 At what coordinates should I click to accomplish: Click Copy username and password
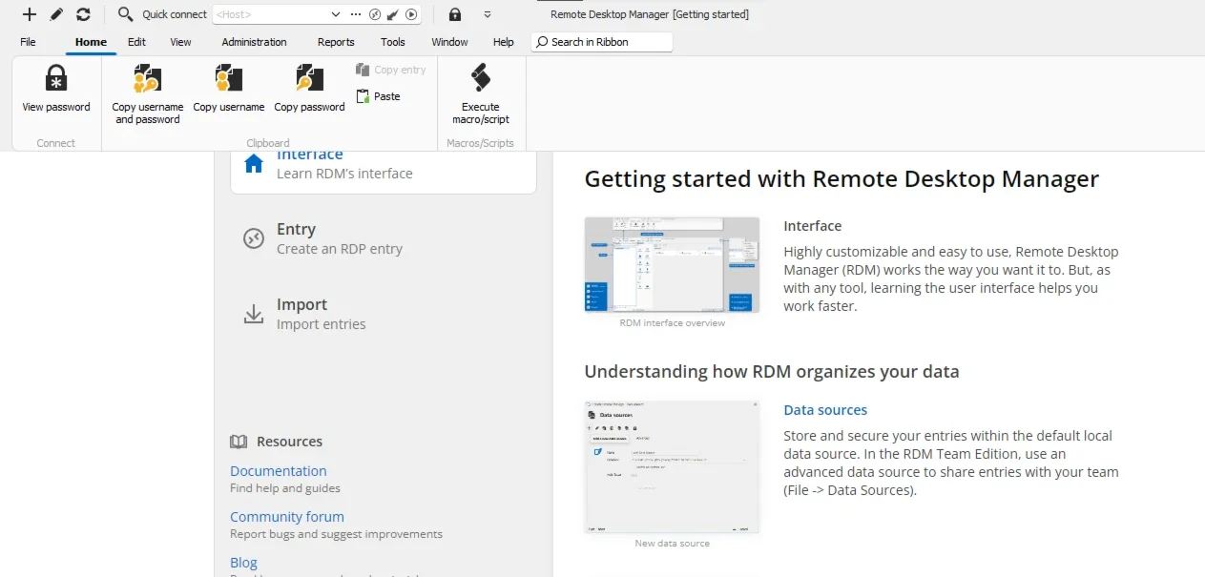point(148,94)
